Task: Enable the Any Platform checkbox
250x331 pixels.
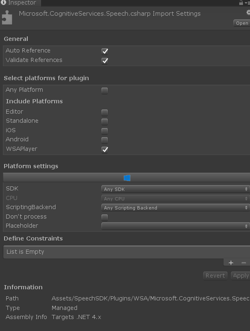Action: click(x=104, y=90)
